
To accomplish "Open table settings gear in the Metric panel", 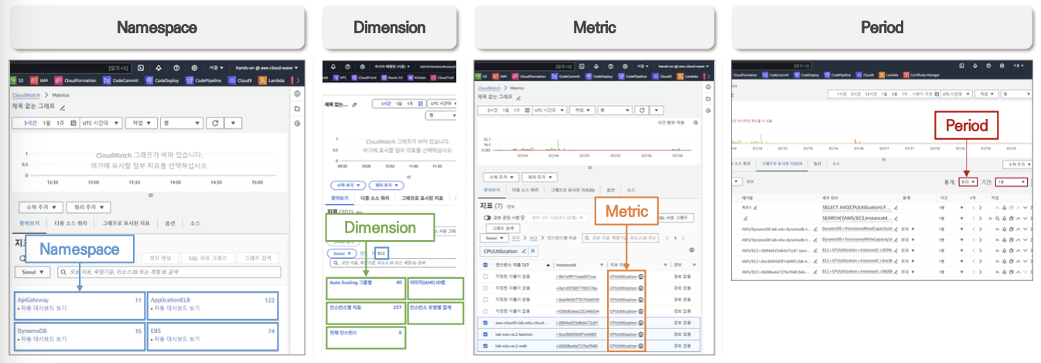I will coord(691,250).
